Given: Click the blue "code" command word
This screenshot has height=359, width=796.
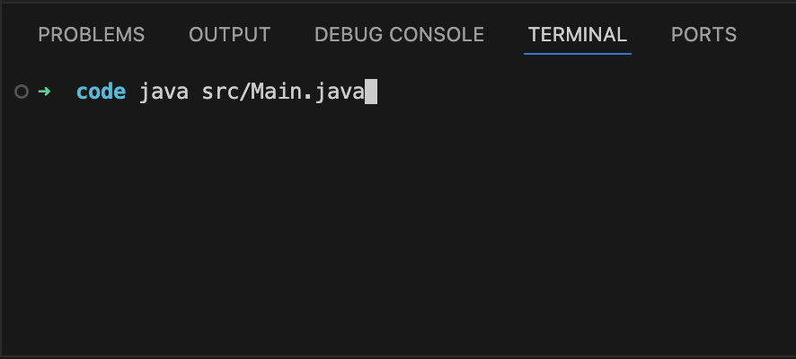Looking at the screenshot, I should pos(101,92).
